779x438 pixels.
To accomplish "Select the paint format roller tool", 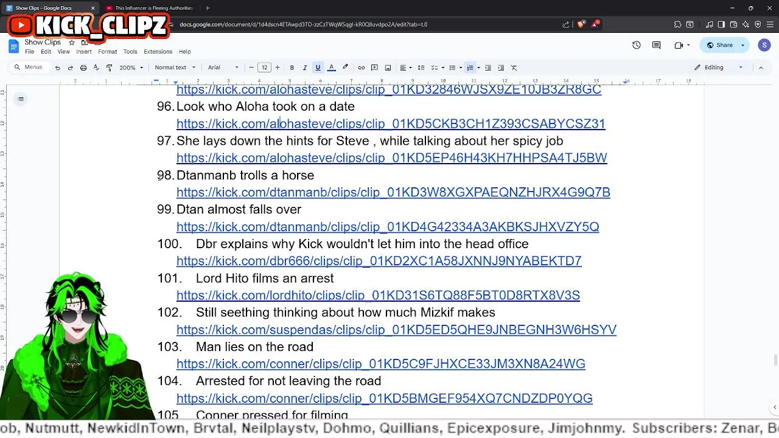I will tap(109, 68).
